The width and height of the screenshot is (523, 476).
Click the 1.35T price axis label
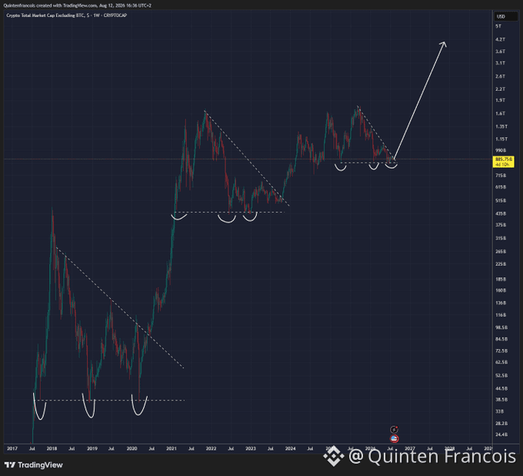501,126
